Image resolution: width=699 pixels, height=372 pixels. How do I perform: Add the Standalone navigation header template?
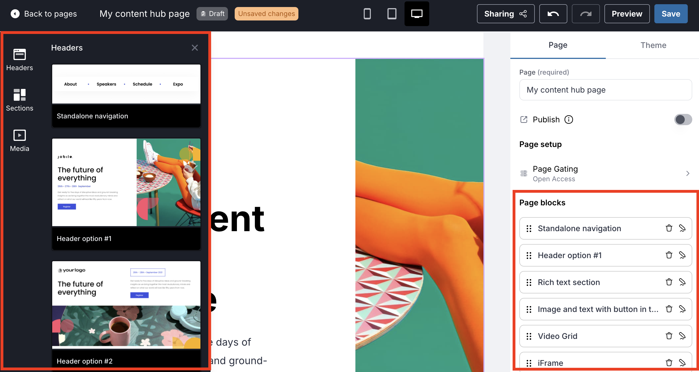(126, 96)
